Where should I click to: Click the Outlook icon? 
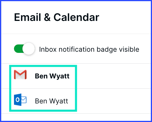point(20,100)
